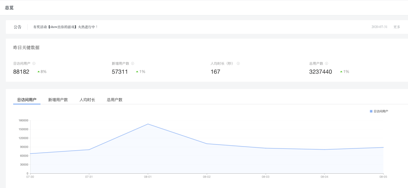
Task: Click info icon next to 总用户数
Action: (326, 64)
